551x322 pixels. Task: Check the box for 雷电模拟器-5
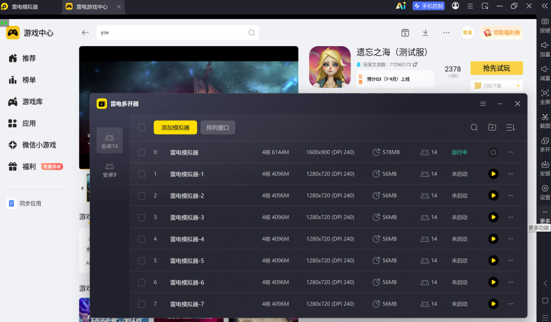(x=142, y=261)
